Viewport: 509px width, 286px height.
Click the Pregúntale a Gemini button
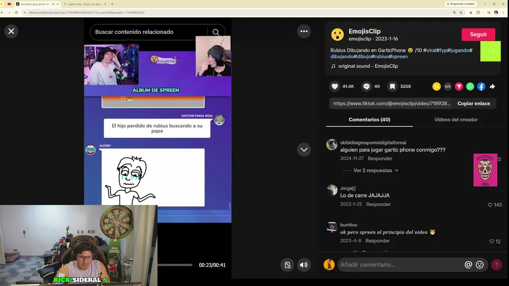pyautogui.click(x=460, y=4)
